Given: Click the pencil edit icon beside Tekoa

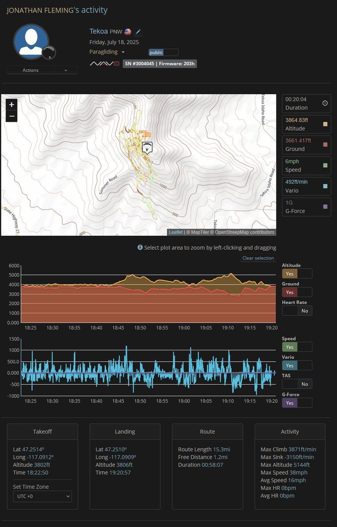Looking at the screenshot, I should pyautogui.click(x=138, y=32).
